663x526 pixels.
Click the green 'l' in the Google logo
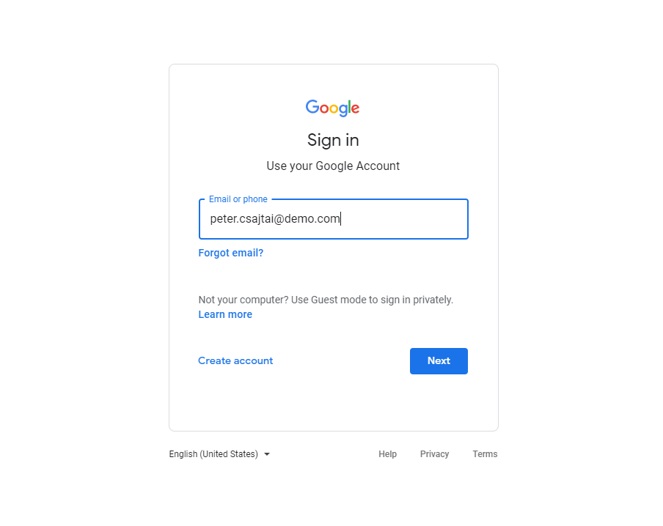coord(350,106)
